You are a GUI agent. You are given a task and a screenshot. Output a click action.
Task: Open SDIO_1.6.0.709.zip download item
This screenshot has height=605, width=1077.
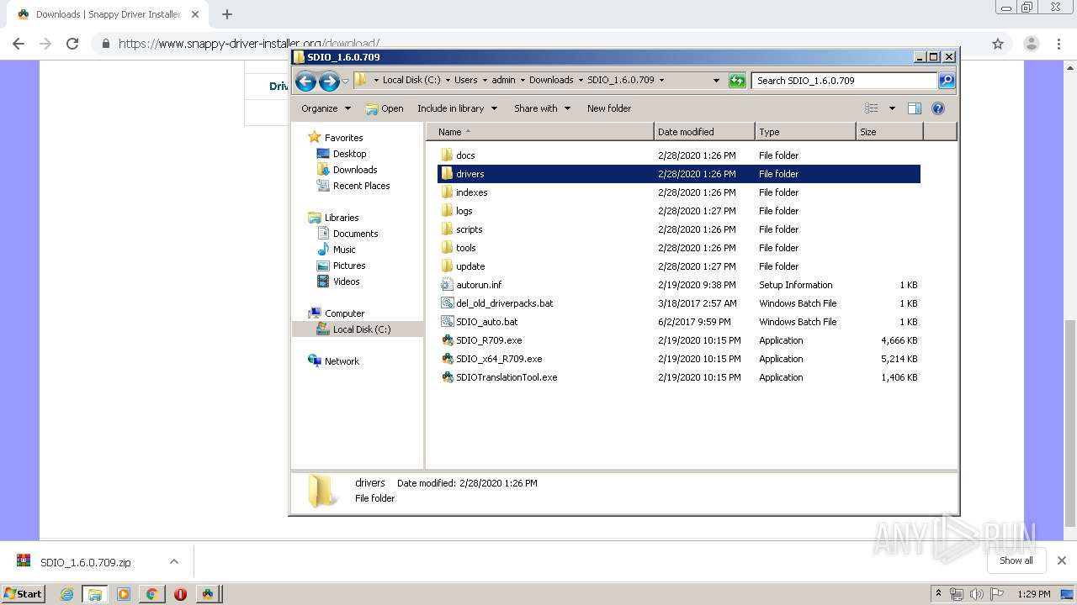[x=84, y=561]
